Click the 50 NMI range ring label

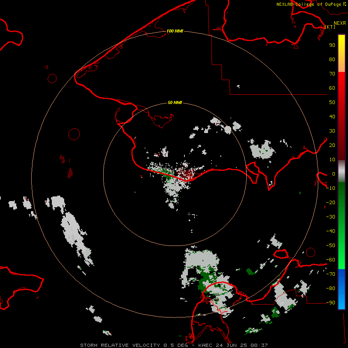pos(175,102)
